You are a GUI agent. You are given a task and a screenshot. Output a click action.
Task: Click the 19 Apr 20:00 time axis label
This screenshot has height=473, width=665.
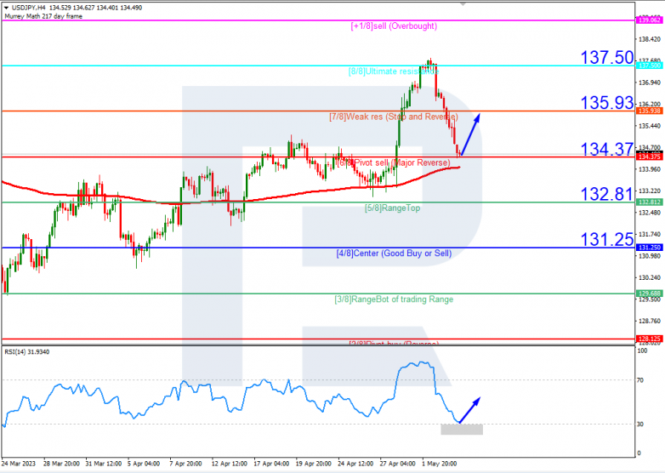click(x=314, y=464)
